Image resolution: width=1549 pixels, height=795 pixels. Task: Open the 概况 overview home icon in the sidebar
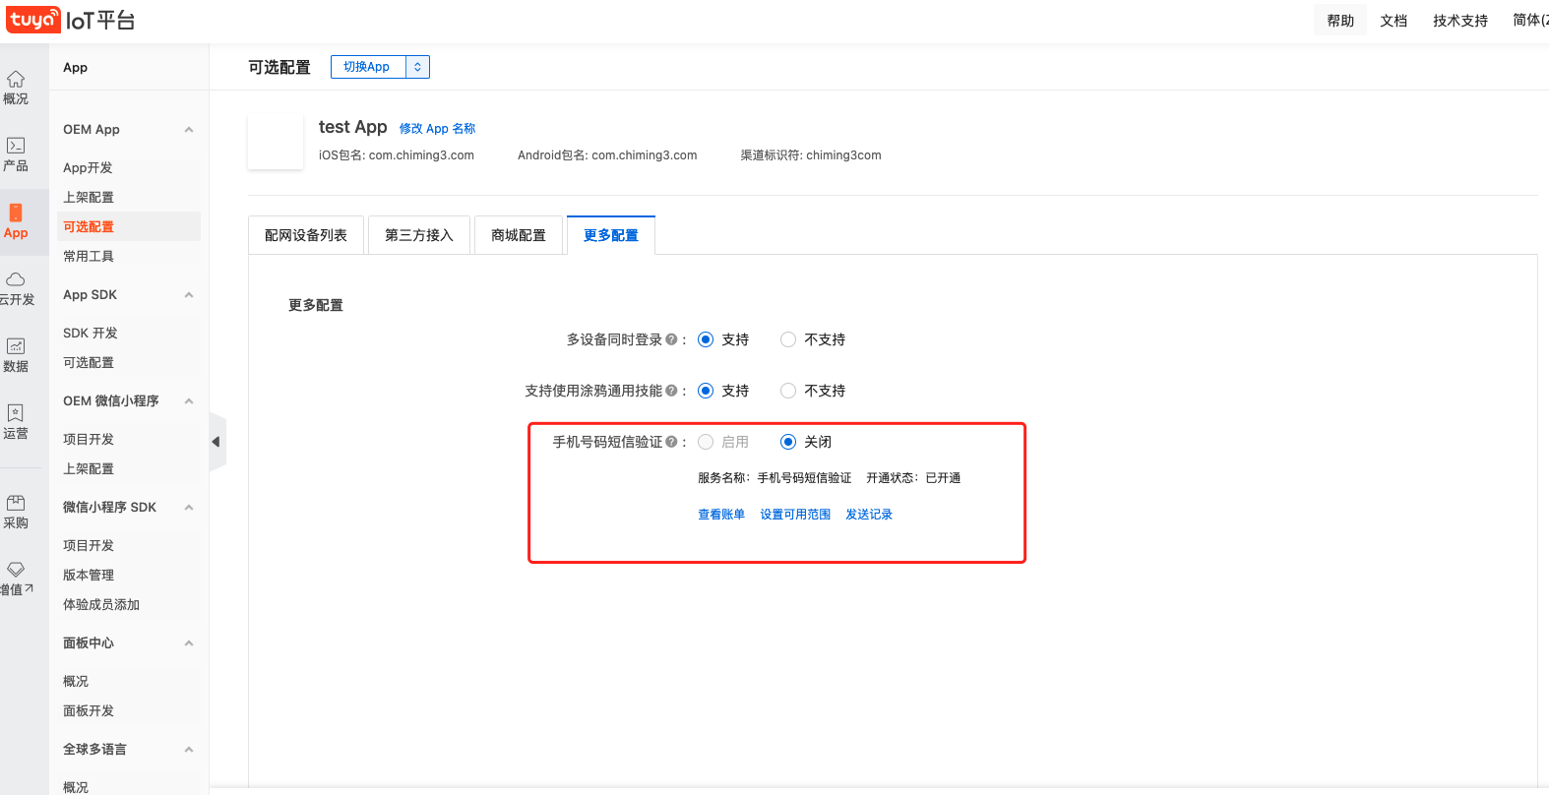pos(16,80)
